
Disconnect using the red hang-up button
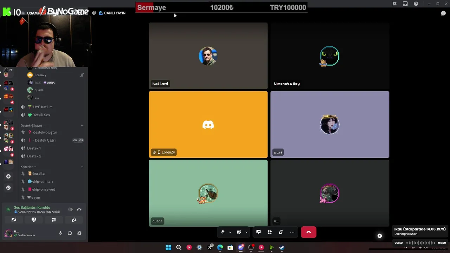[x=309, y=232]
